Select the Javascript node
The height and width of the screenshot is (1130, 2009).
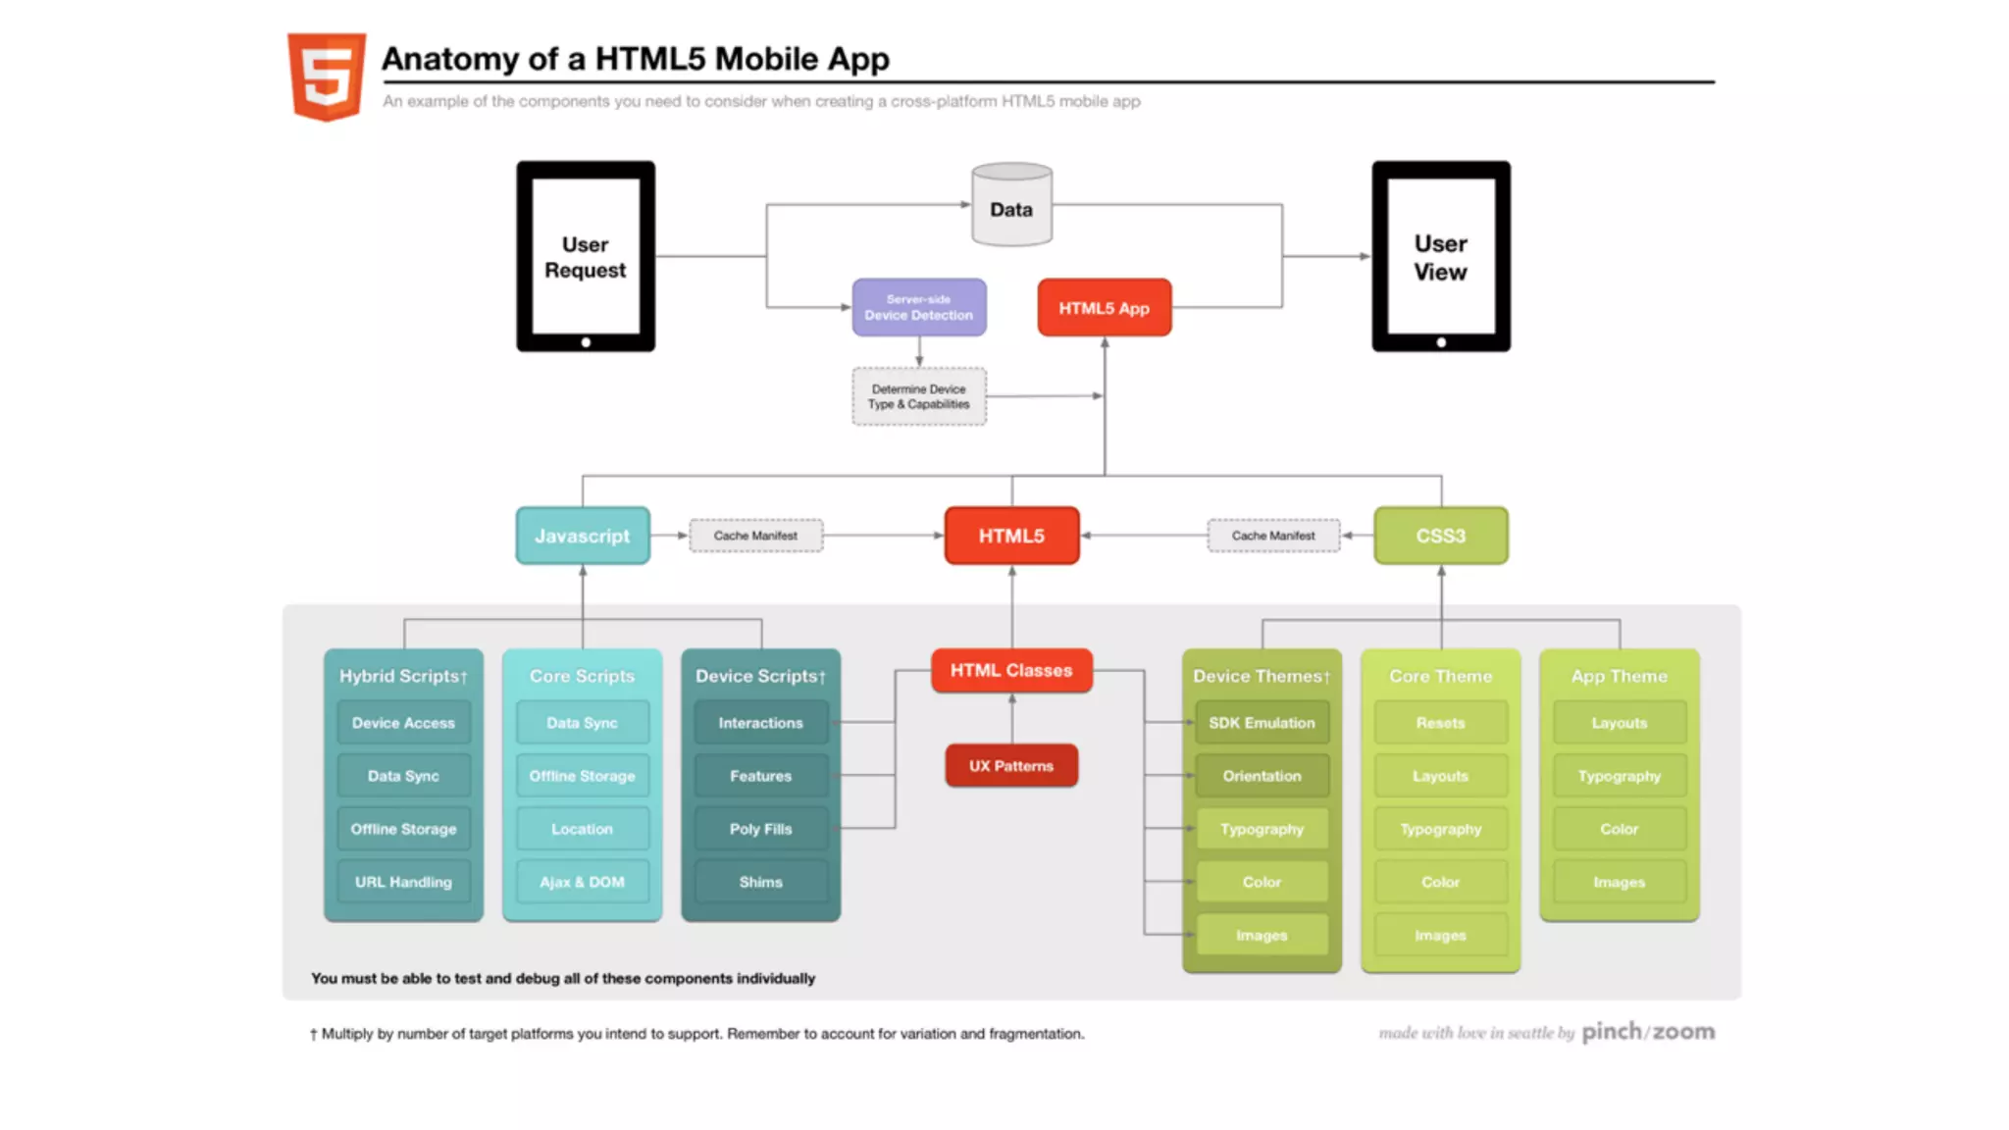point(583,536)
